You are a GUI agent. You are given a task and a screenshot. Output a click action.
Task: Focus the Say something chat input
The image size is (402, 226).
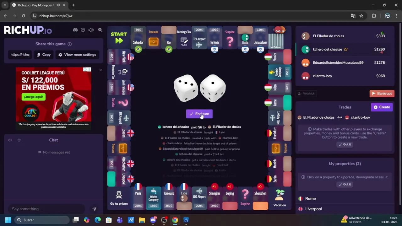coord(47,209)
